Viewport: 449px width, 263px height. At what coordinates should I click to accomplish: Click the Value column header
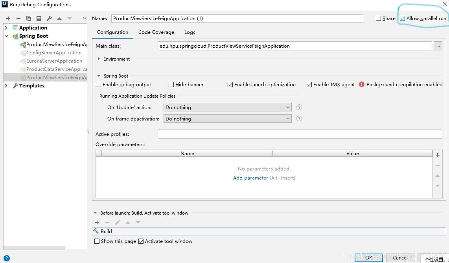coord(353,154)
